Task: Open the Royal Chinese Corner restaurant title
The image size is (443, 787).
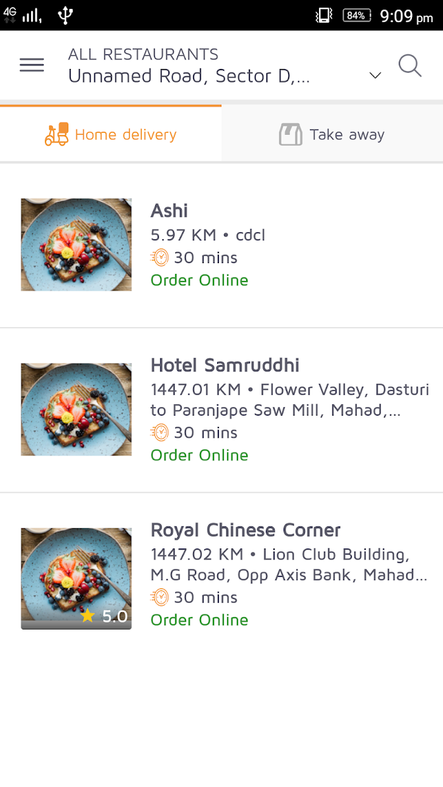Action: tap(246, 530)
